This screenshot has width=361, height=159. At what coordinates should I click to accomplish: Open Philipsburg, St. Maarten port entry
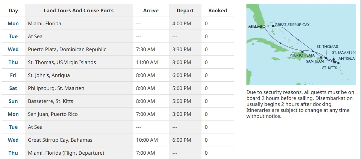[56, 88]
